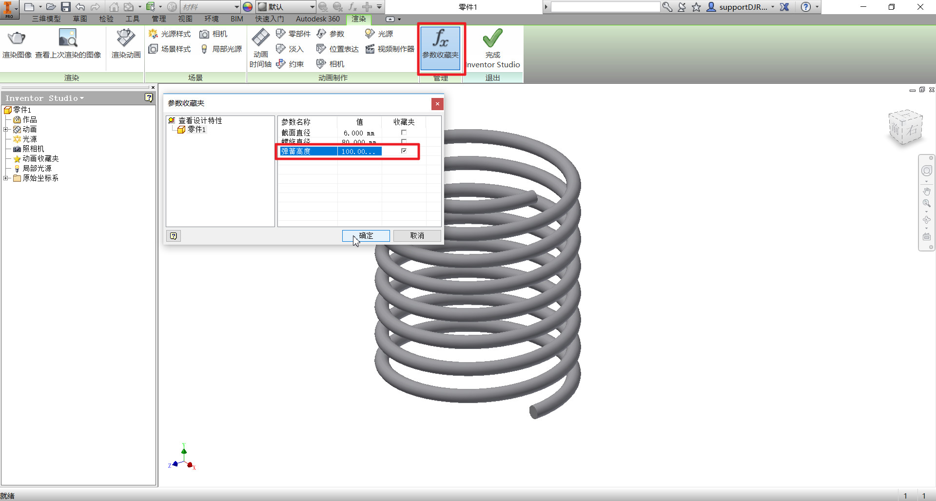This screenshot has width=936, height=501.
Task: Open the 动画时间轴 animation timeline
Action: (x=260, y=48)
